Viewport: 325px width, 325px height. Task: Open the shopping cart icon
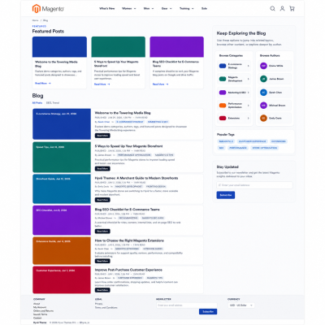(x=292, y=9)
